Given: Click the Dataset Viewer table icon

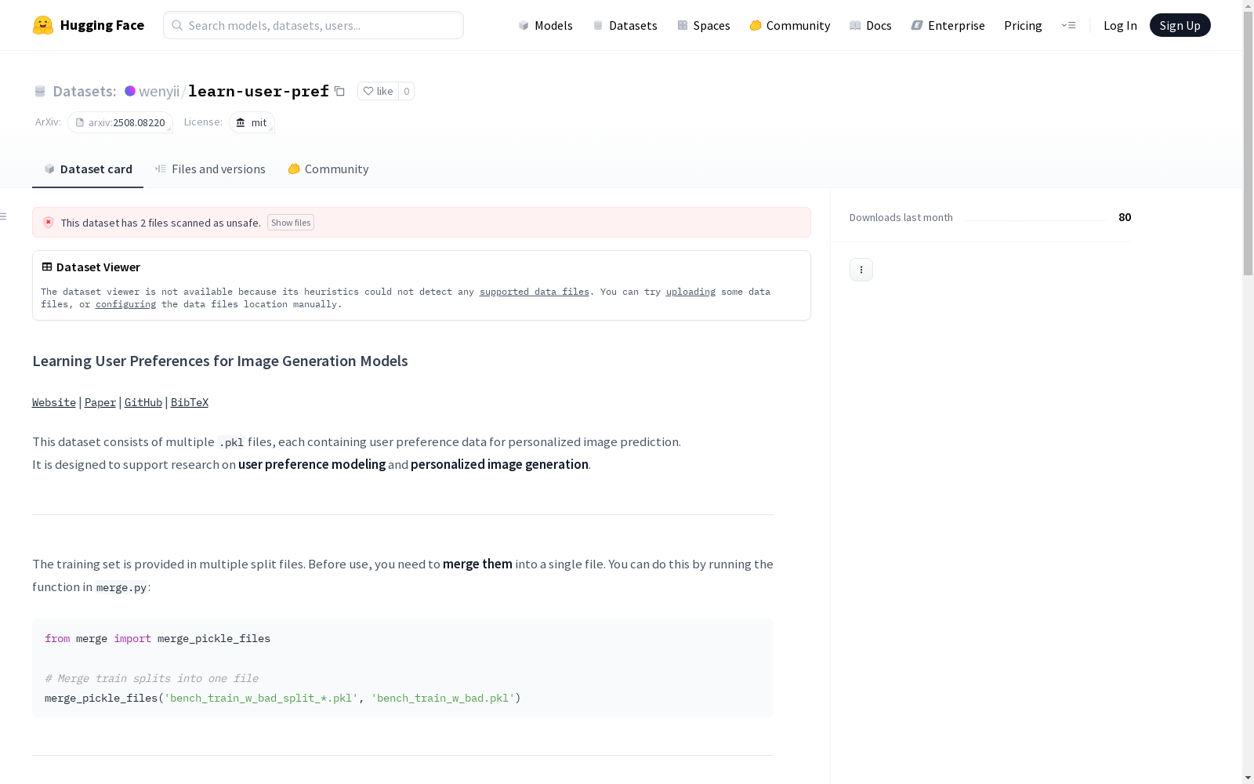Looking at the screenshot, I should [x=47, y=267].
